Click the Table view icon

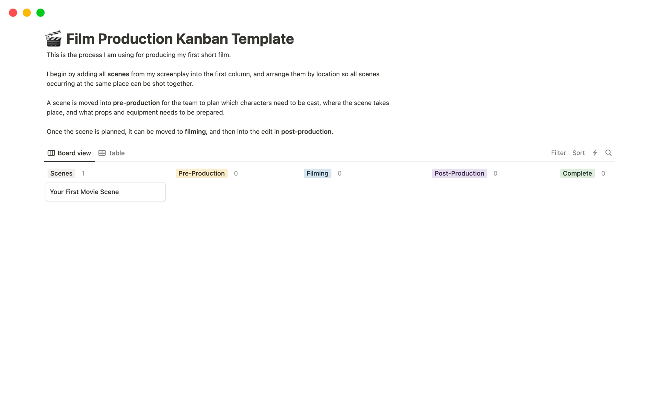[x=102, y=152]
